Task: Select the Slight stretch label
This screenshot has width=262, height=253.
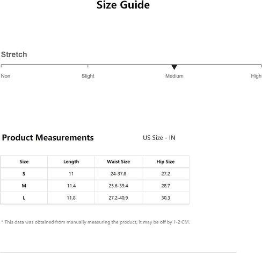Action: [88, 76]
